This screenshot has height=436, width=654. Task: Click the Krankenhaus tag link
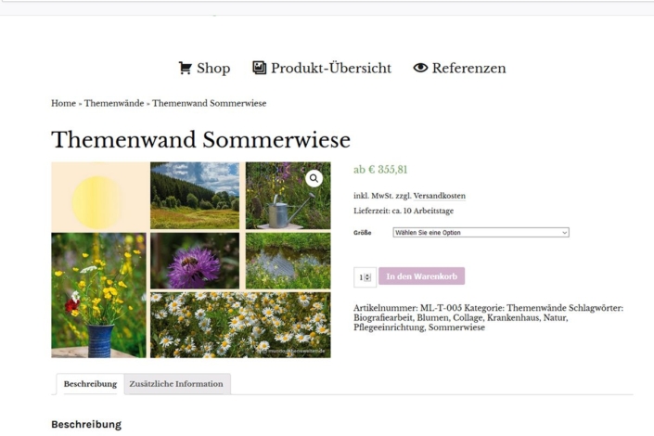pos(513,317)
